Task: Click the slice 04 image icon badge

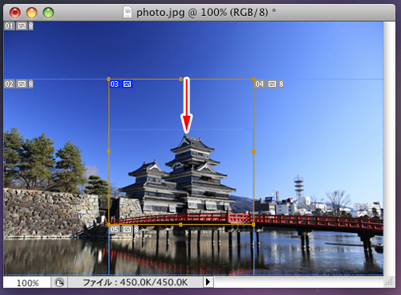Action: (272, 84)
